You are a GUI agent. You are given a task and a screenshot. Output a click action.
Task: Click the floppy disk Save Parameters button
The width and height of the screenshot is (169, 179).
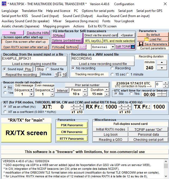click(153, 44)
